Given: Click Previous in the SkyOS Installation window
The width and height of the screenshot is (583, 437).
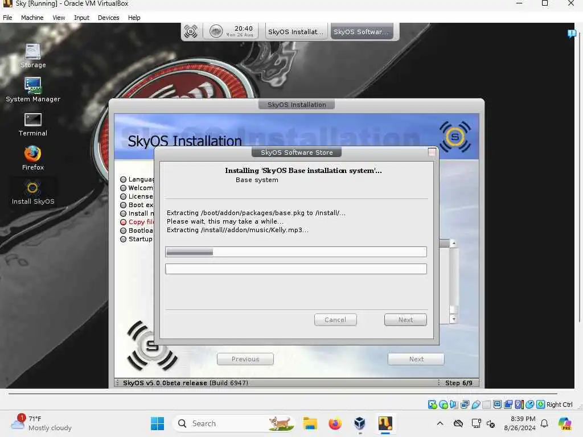Looking at the screenshot, I should point(245,360).
